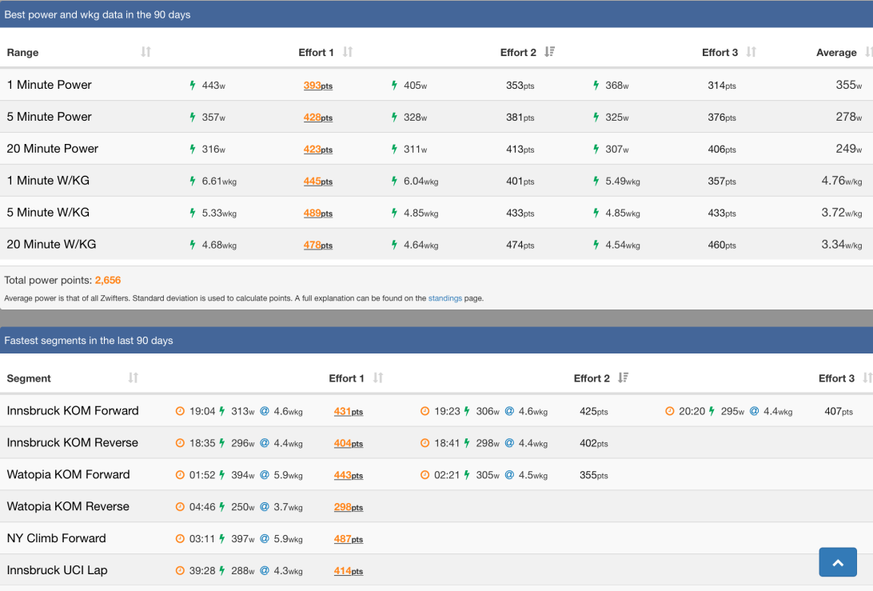Viewport: 873px width, 591px height.
Task: Sort power table by Average column icon
Action: (868, 52)
